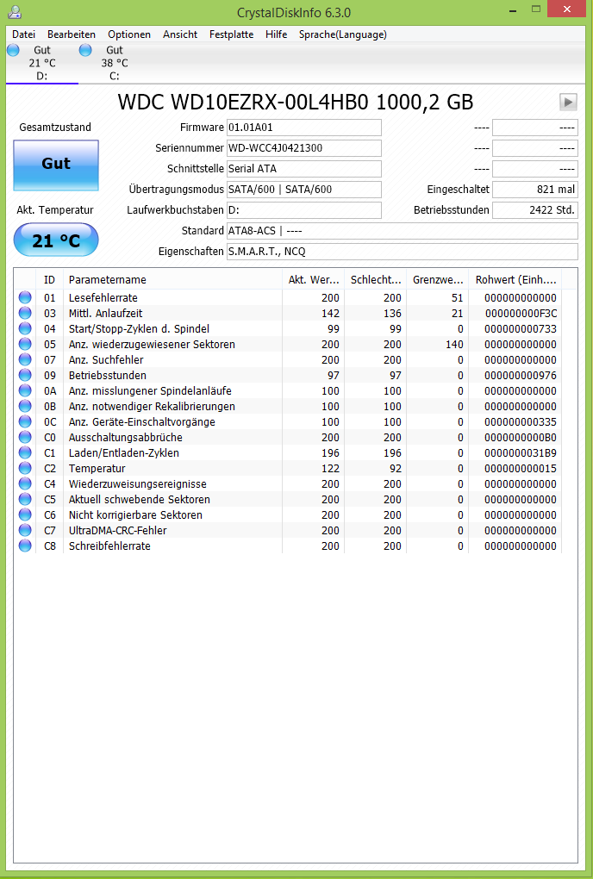The image size is (593, 879).
Task: Click status icon of Ausschaltungsabbrüche row
Action: coord(25,437)
